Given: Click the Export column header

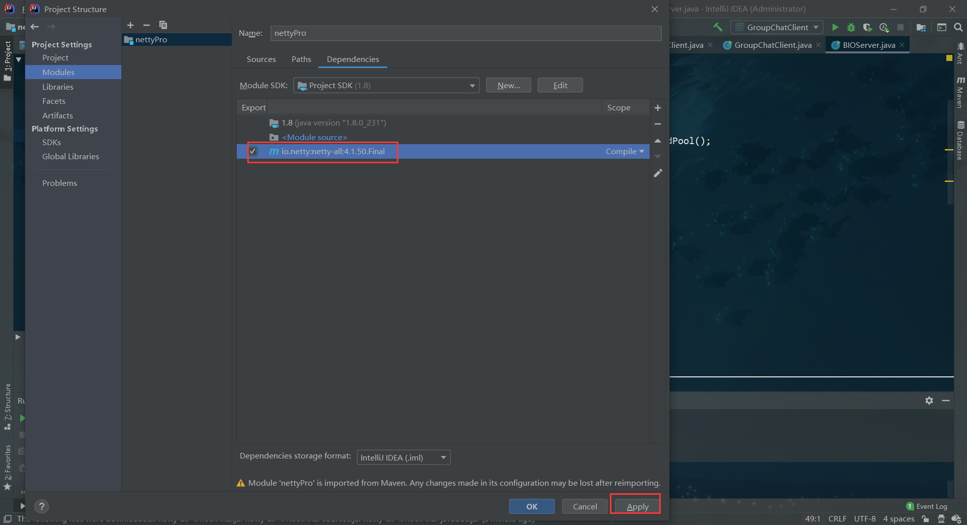Looking at the screenshot, I should click(253, 108).
